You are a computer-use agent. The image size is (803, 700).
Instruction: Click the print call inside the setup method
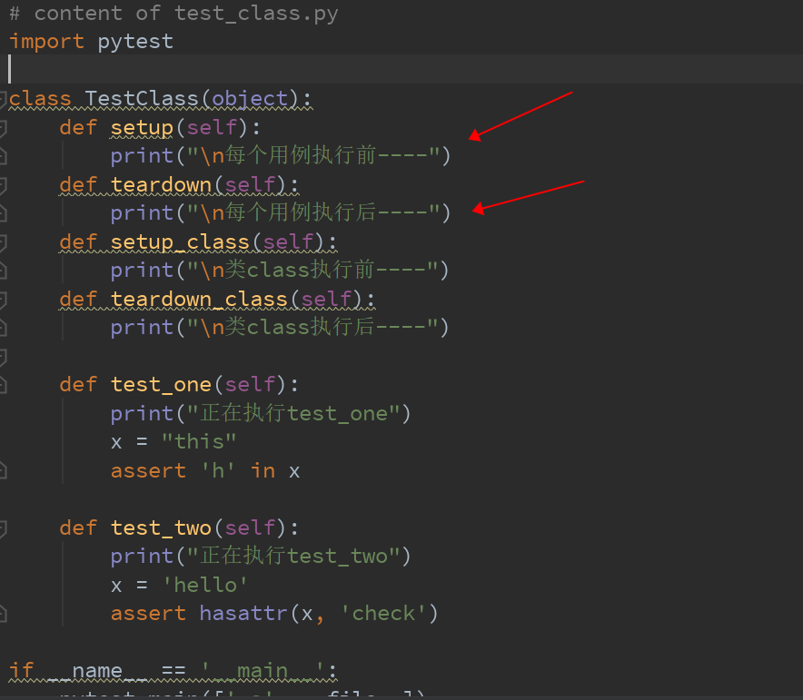(136, 155)
